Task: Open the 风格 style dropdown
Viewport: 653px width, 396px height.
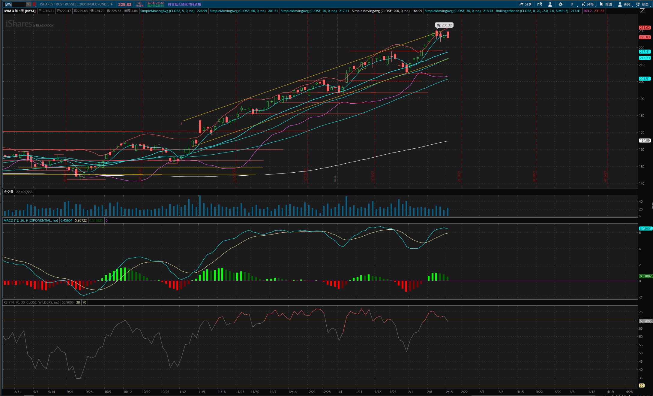Action: click(588, 4)
